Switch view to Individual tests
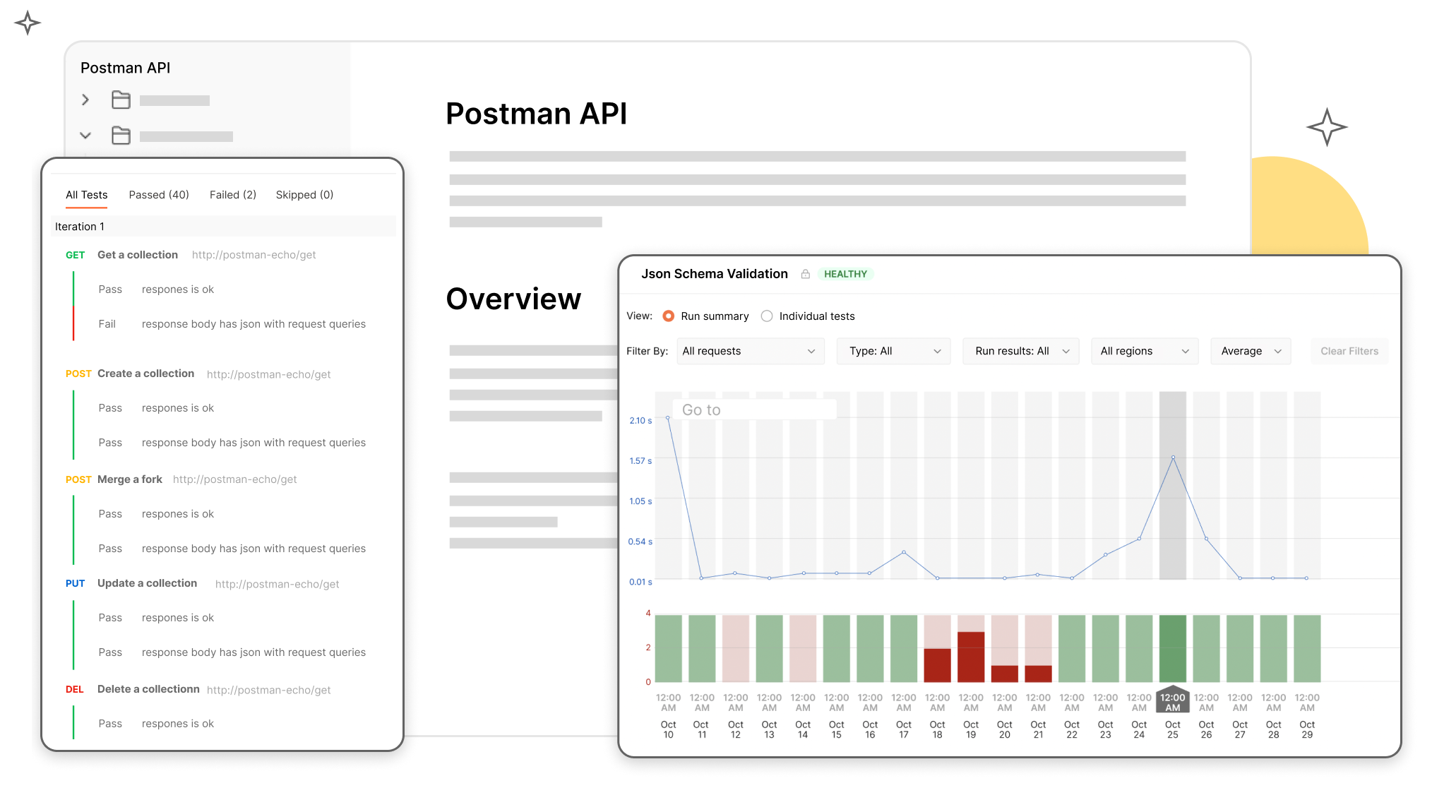1432x788 pixels. tap(767, 316)
